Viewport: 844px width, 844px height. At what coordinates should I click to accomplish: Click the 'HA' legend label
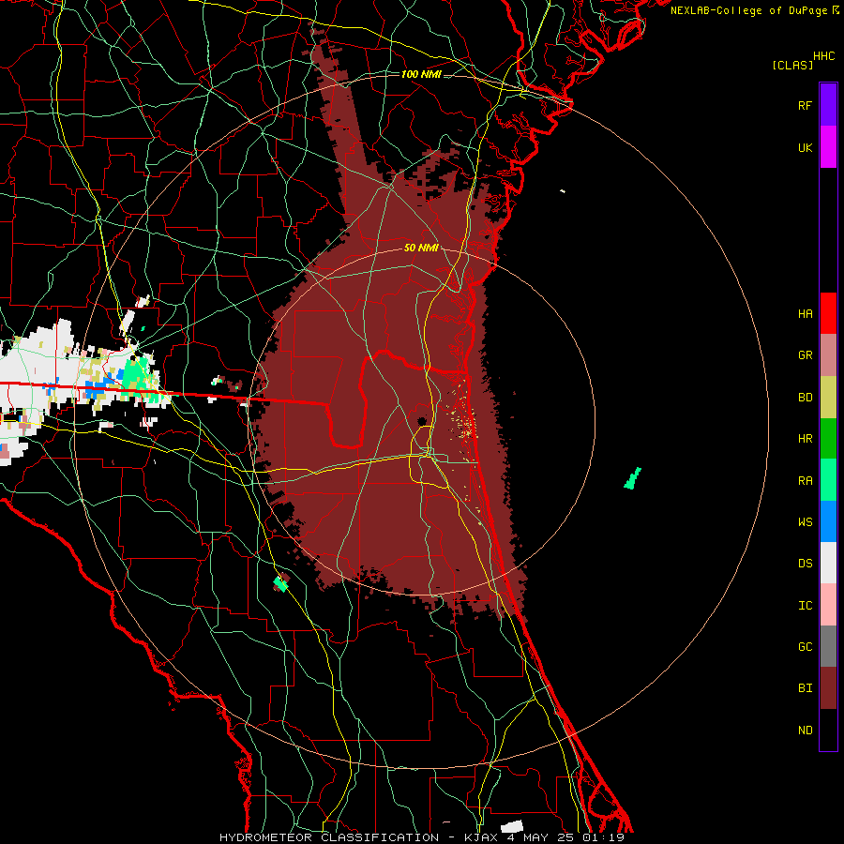[805, 313]
